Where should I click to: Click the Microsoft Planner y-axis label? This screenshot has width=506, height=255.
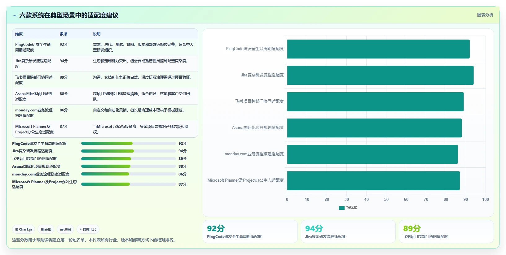[246, 180]
